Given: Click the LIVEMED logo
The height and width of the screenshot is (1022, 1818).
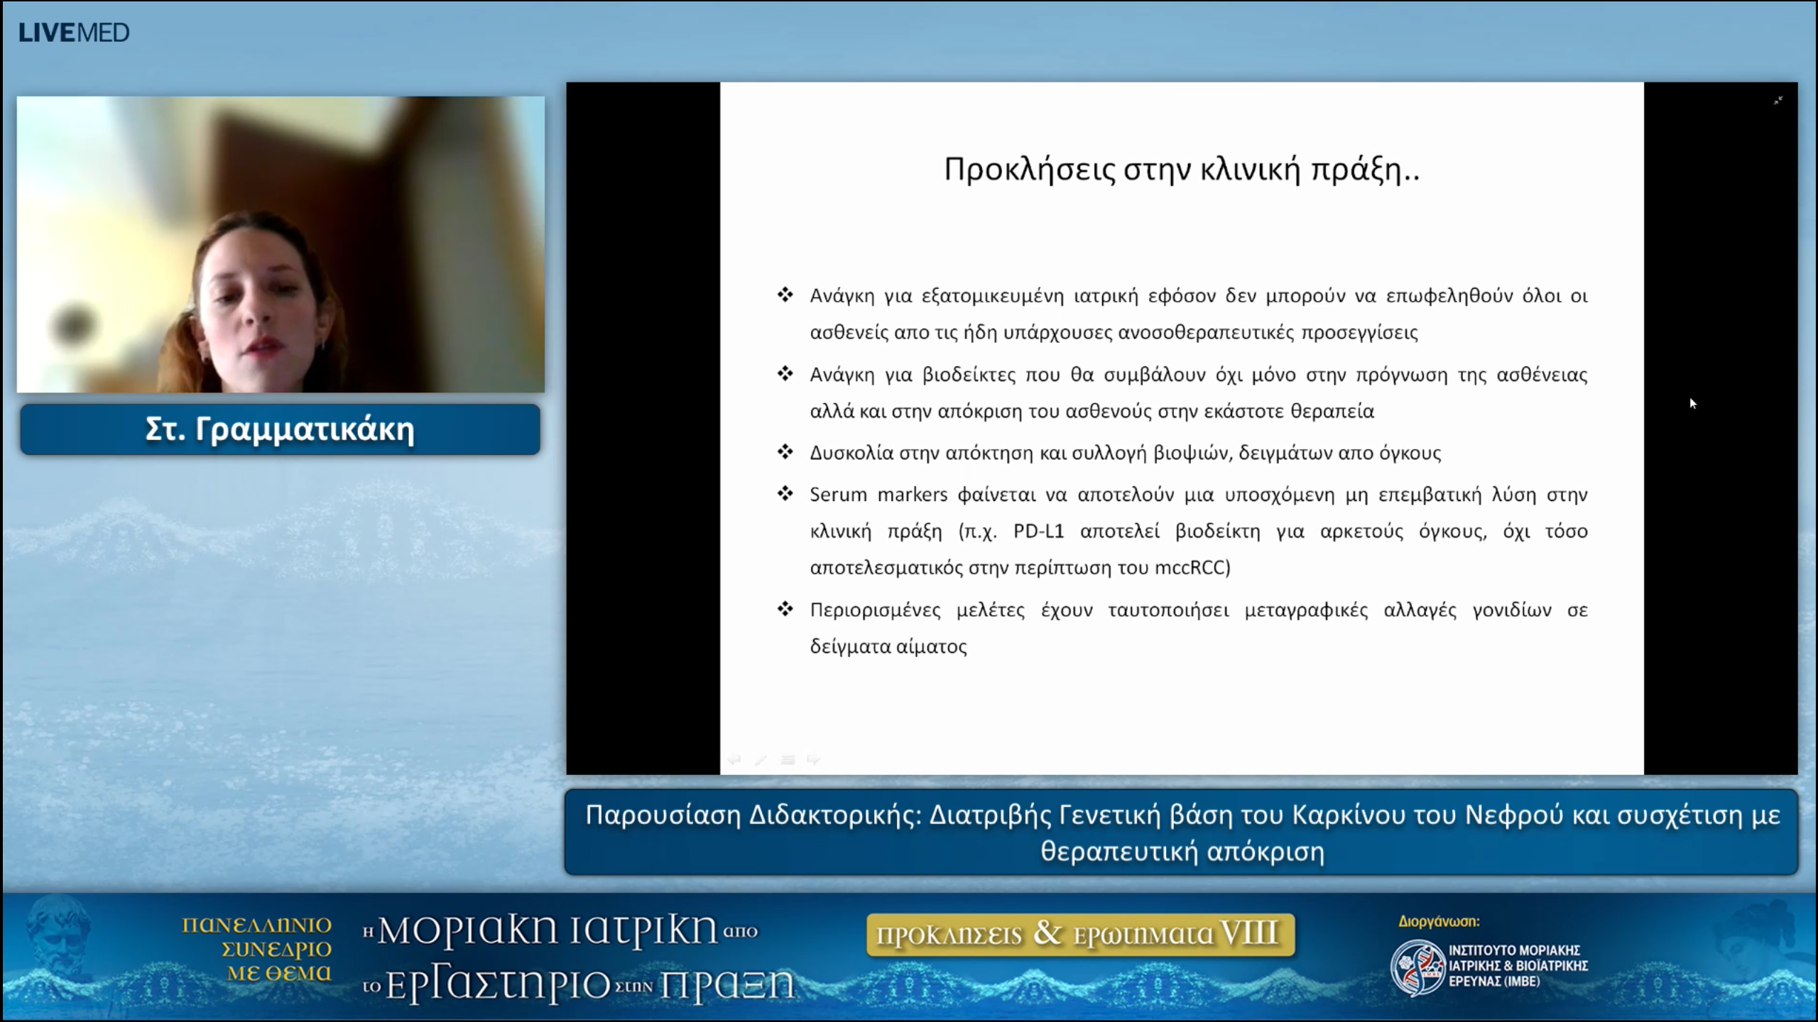Looking at the screenshot, I should (x=75, y=31).
